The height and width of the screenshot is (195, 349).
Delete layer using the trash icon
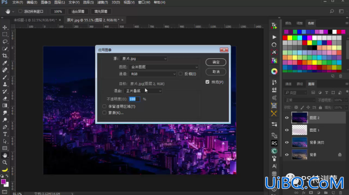click(341, 193)
